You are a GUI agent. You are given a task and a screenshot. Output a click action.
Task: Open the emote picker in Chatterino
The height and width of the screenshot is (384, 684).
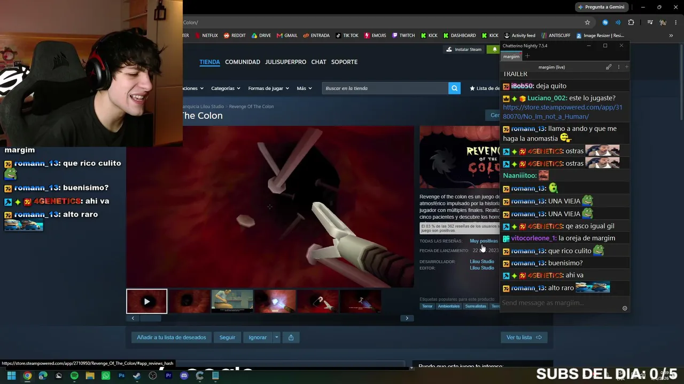point(625,308)
